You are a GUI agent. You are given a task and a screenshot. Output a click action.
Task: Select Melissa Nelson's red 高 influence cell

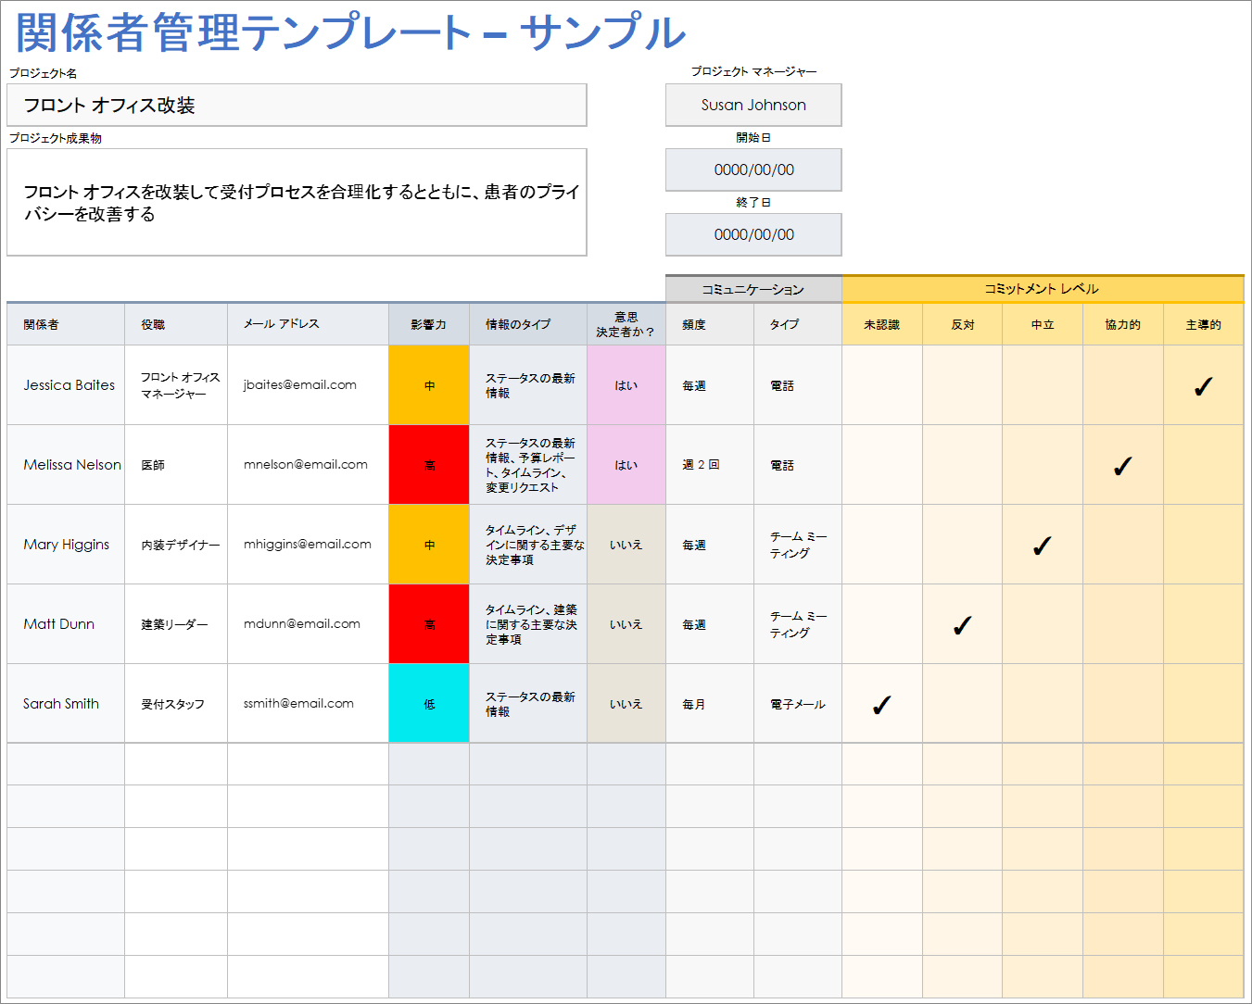click(429, 465)
